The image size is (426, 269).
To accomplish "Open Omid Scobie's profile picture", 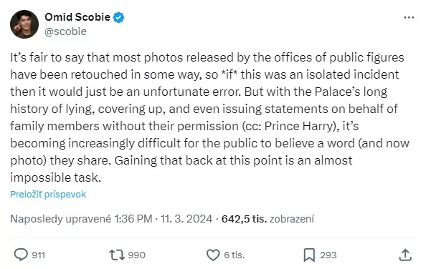I will pos(24,24).
